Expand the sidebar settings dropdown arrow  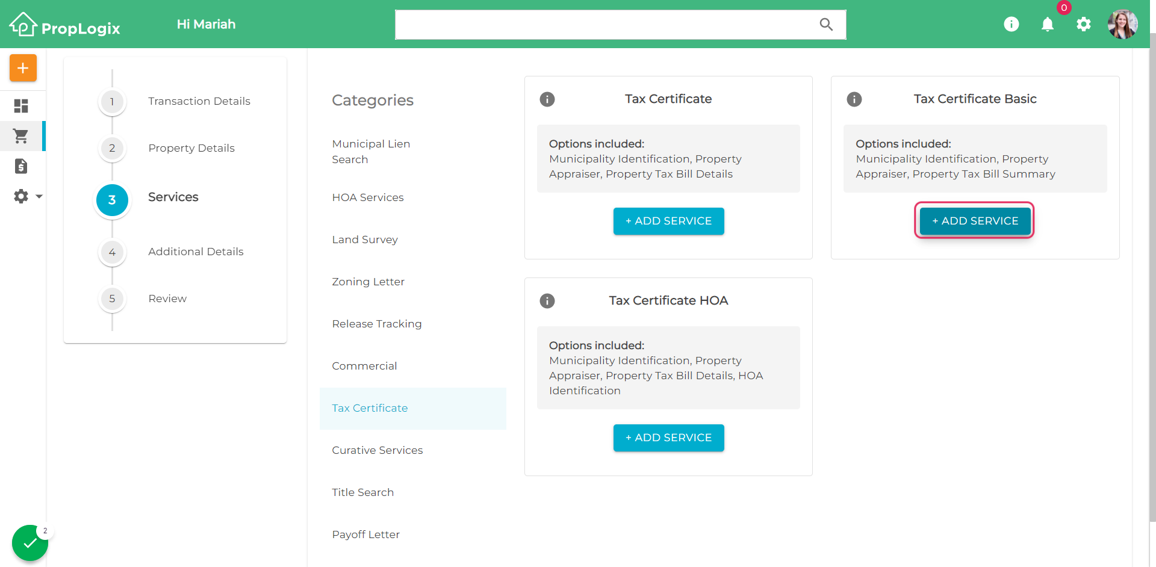click(39, 196)
